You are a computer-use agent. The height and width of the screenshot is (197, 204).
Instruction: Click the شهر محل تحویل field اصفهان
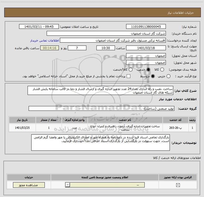coord(146,63)
